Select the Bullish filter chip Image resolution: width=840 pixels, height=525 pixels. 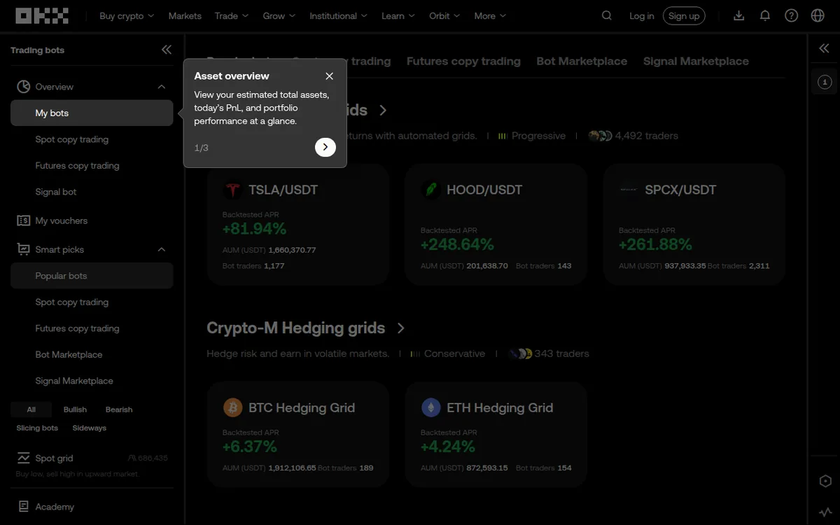[x=75, y=409]
